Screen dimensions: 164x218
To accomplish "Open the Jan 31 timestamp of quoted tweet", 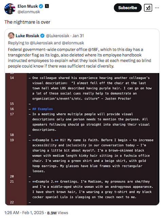I will 78,36.
